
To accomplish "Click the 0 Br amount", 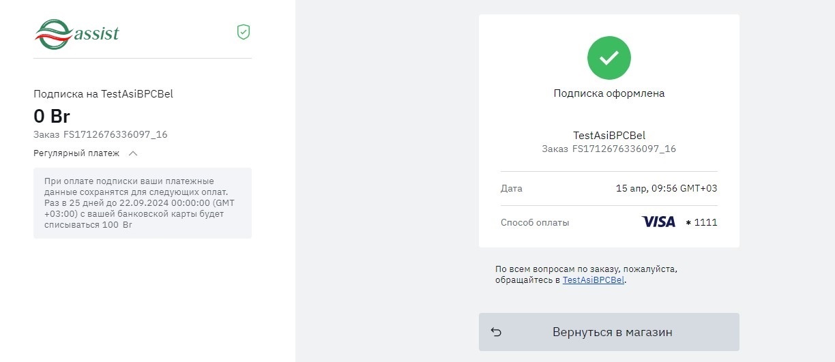I will coord(52,116).
